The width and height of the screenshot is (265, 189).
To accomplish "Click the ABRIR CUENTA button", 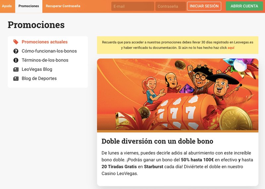I will (244, 6).
